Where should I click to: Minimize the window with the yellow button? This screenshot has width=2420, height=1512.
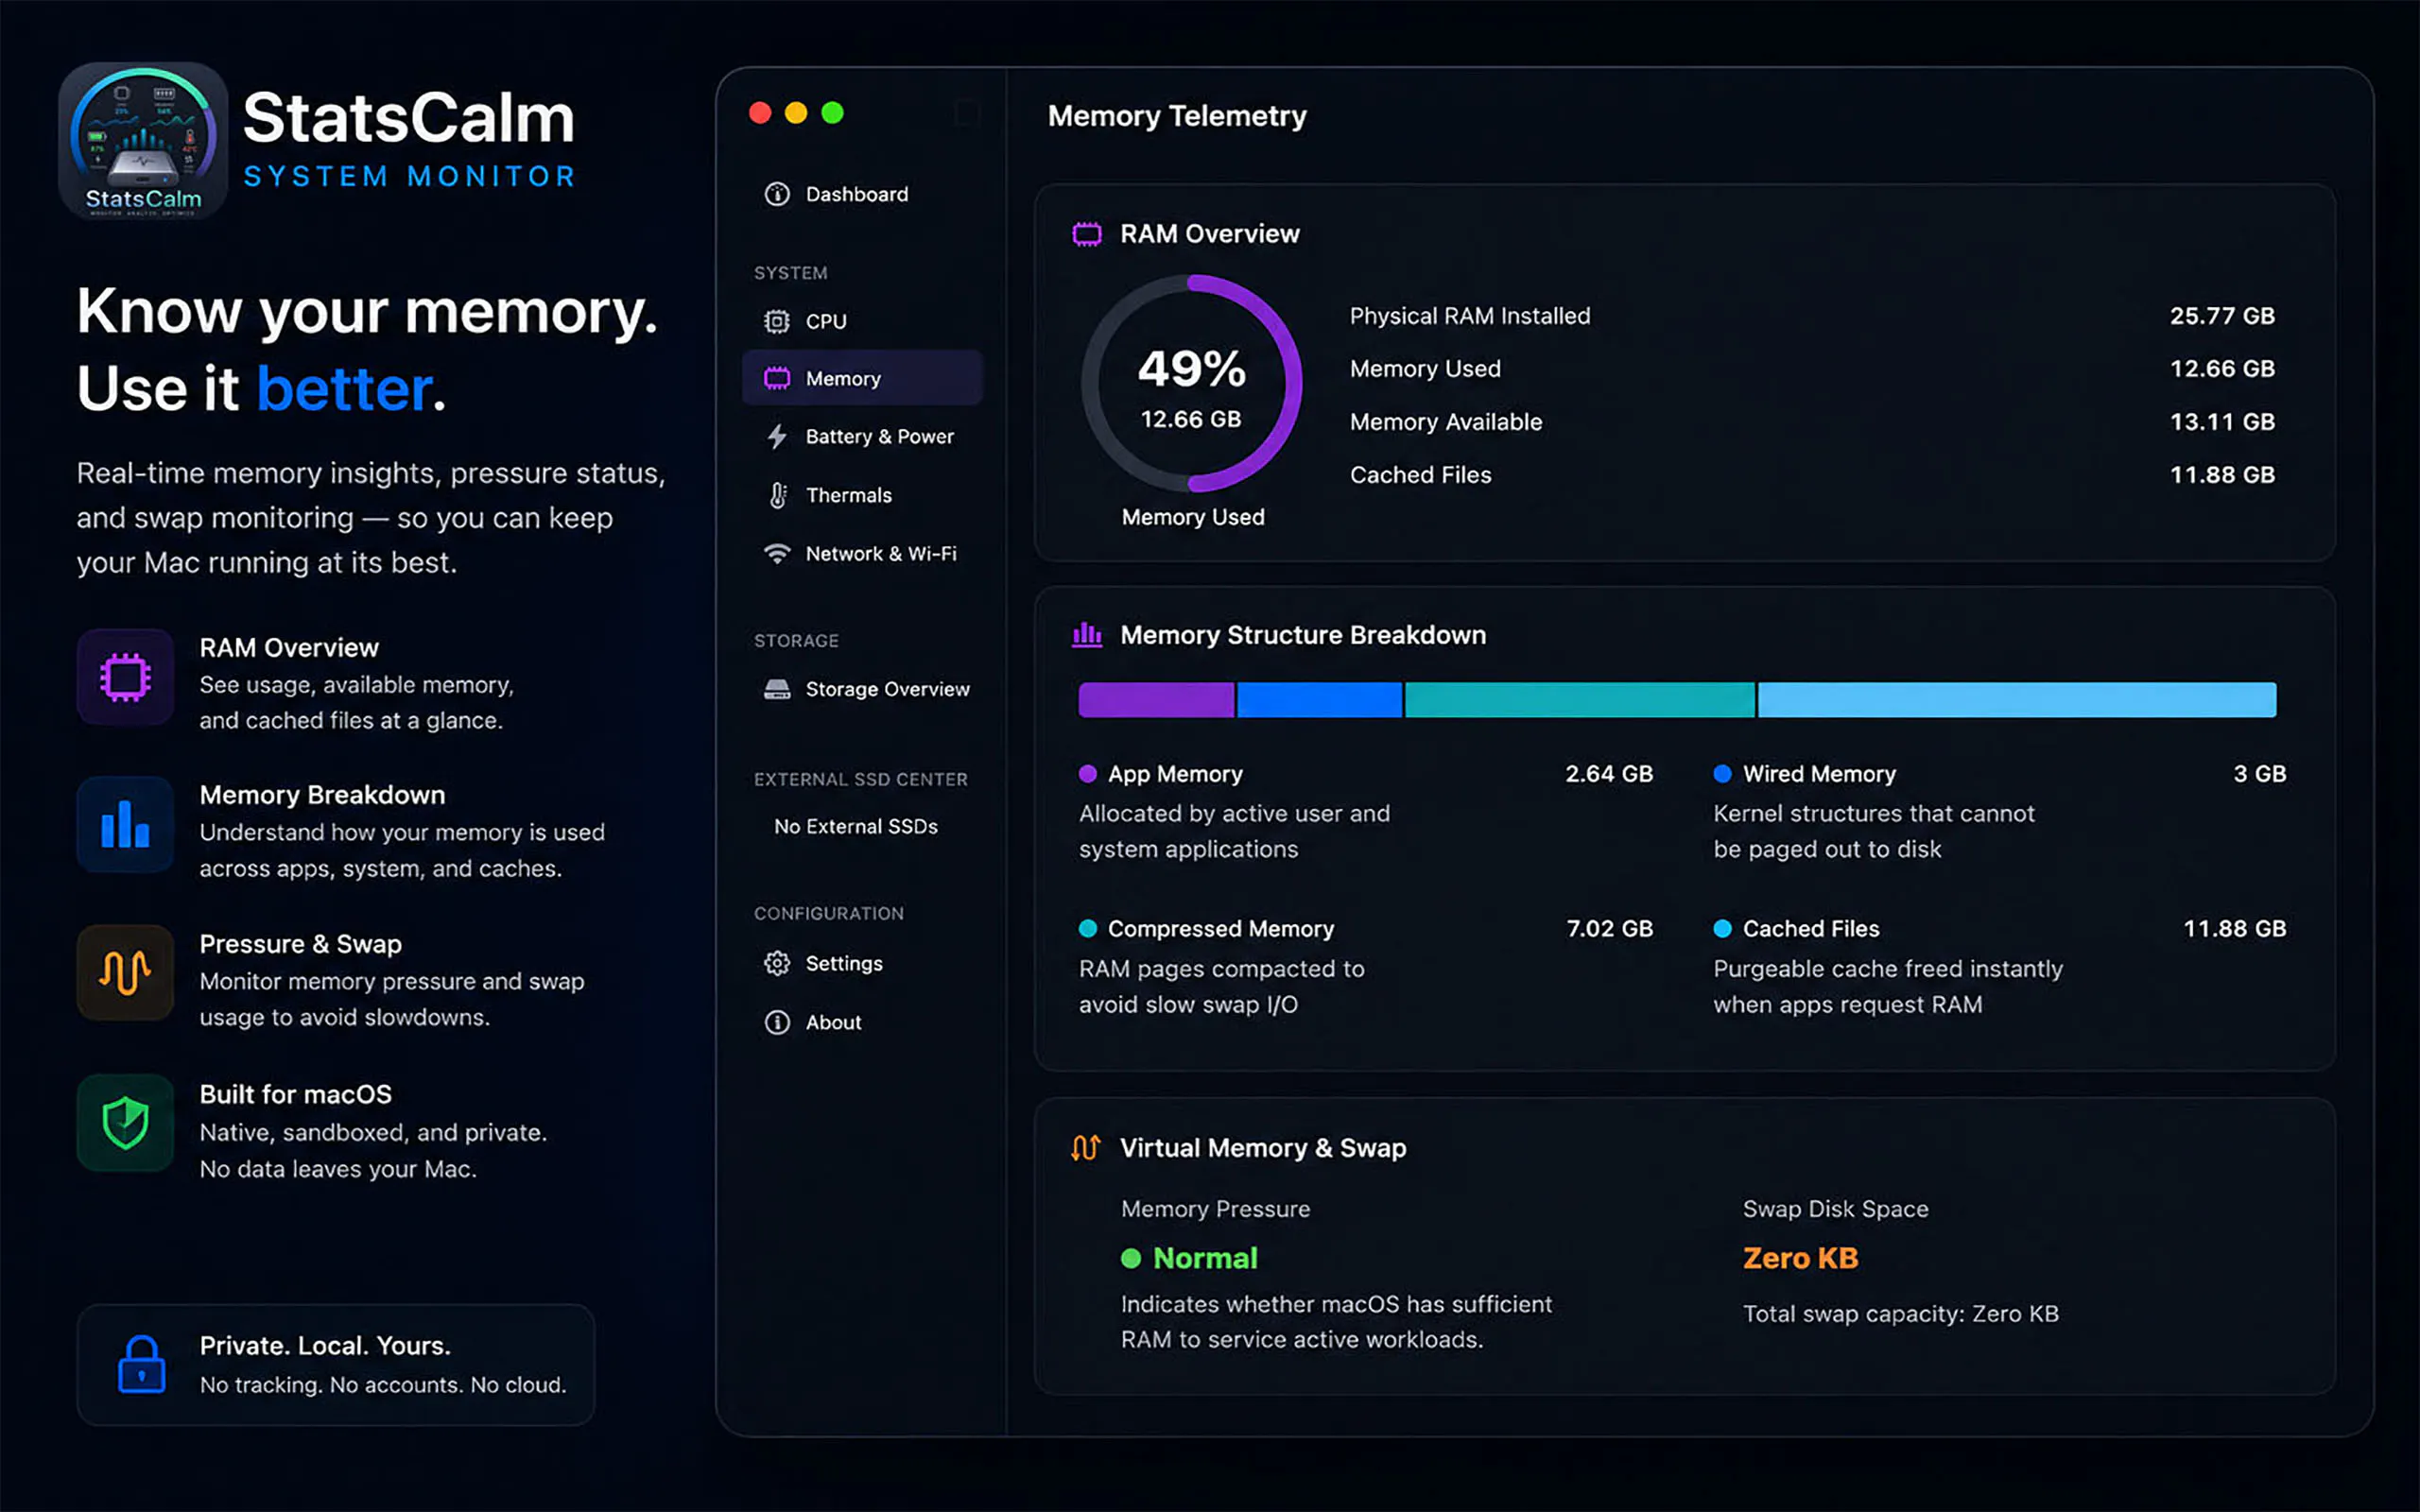tap(796, 113)
